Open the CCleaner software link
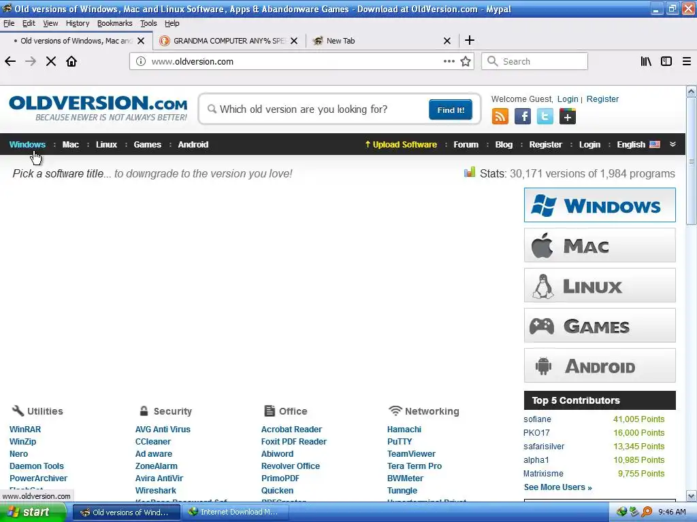The width and height of the screenshot is (697, 522). pyautogui.click(x=153, y=442)
